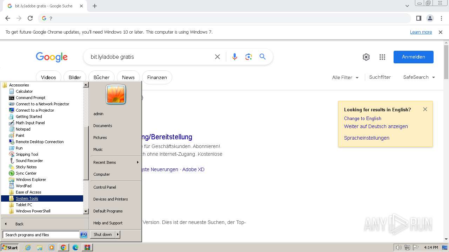Select the Videos filter tab
449x252 pixels.
[x=48, y=77]
